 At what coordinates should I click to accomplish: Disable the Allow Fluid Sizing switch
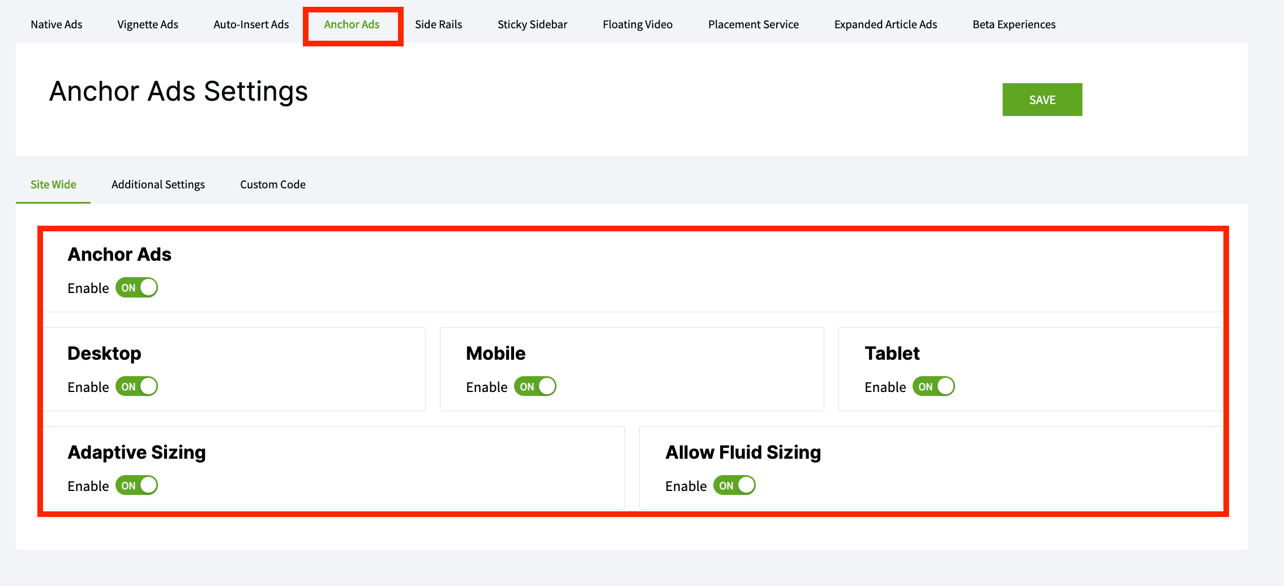pyautogui.click(x=734, y=485)
